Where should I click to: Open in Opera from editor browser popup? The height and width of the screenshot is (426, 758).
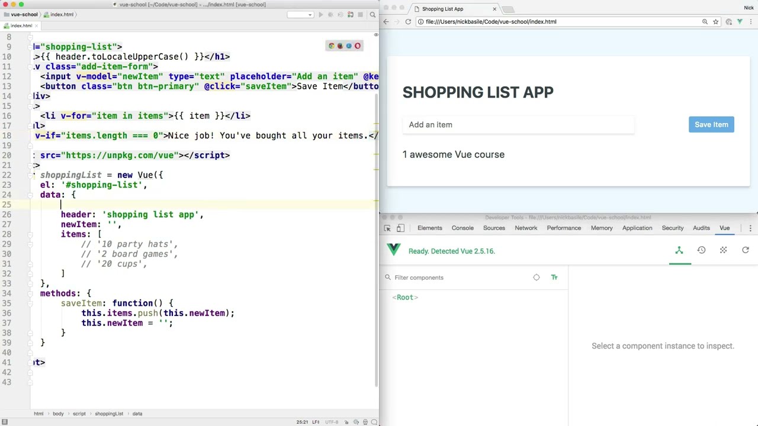tap(358, 46)
